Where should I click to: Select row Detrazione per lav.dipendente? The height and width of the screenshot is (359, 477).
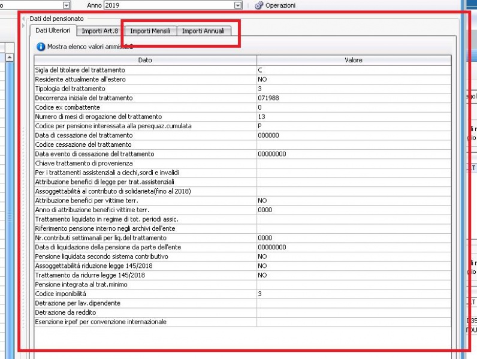[243, 303]
